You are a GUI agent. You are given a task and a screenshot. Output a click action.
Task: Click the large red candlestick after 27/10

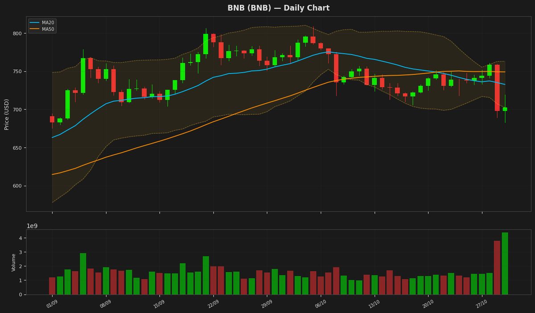pyautogui.click(x=497, y=88)
